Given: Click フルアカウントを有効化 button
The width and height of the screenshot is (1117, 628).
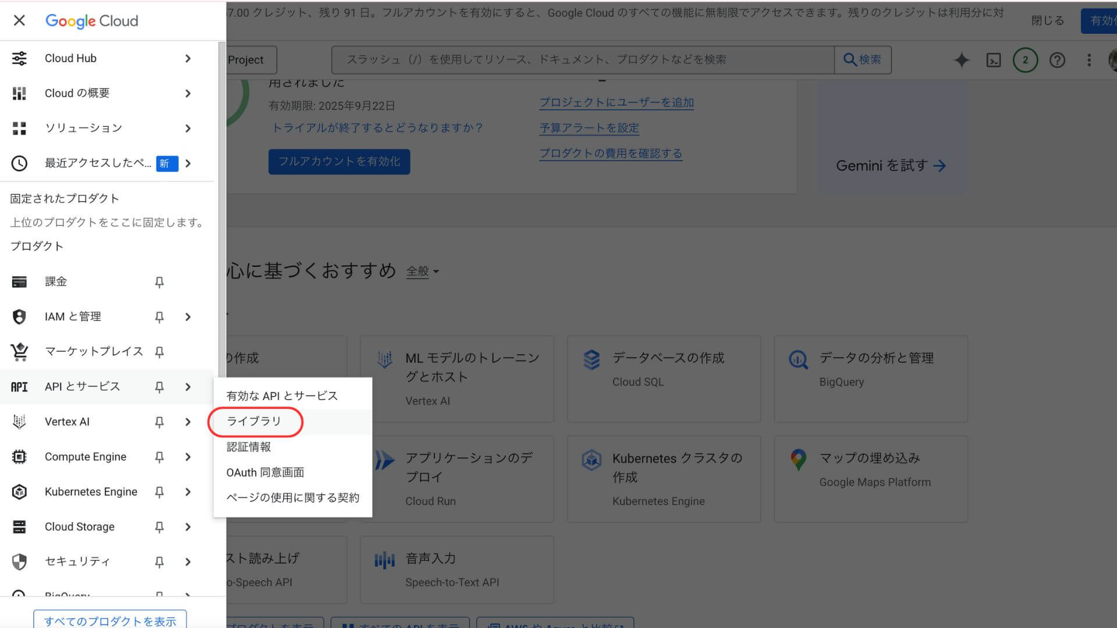Looking at the screenshot, I should 339,162.
